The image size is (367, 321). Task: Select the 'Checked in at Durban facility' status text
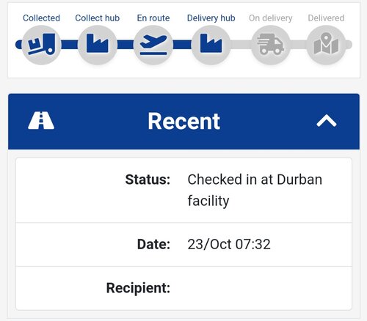click(x=255, y=190)
